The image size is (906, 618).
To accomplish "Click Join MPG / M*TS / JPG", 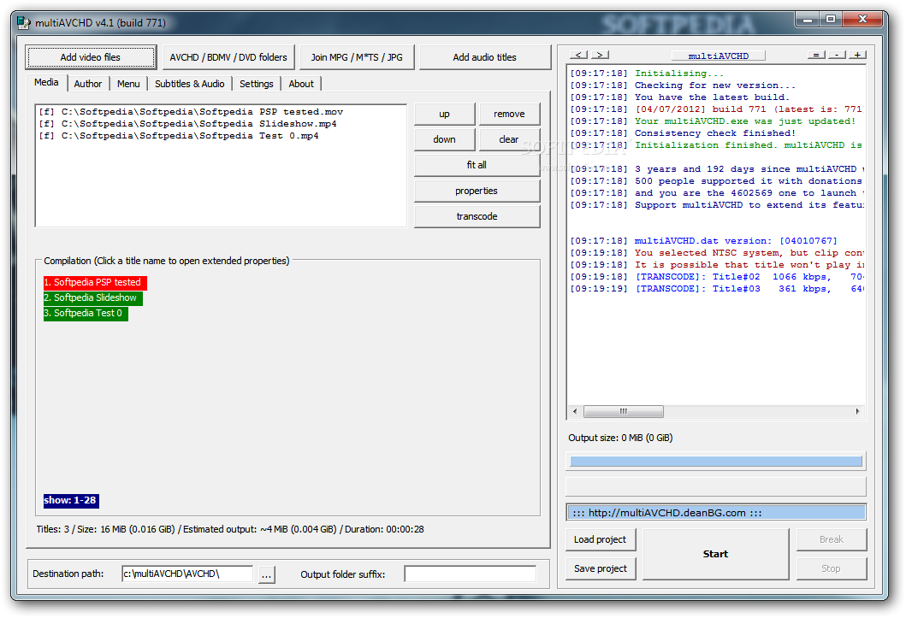I will (357, 57).
